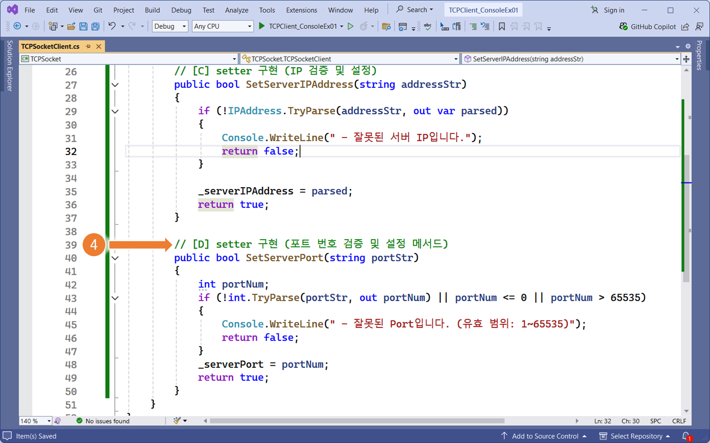This screenshot has height=443, width=710.
Task: Open the Any CPU platform dropdown
Action: (222, 26)
